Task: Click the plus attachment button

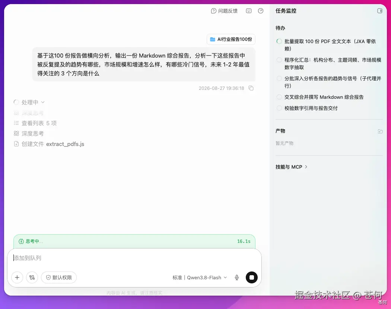Action: pos(17,277)
